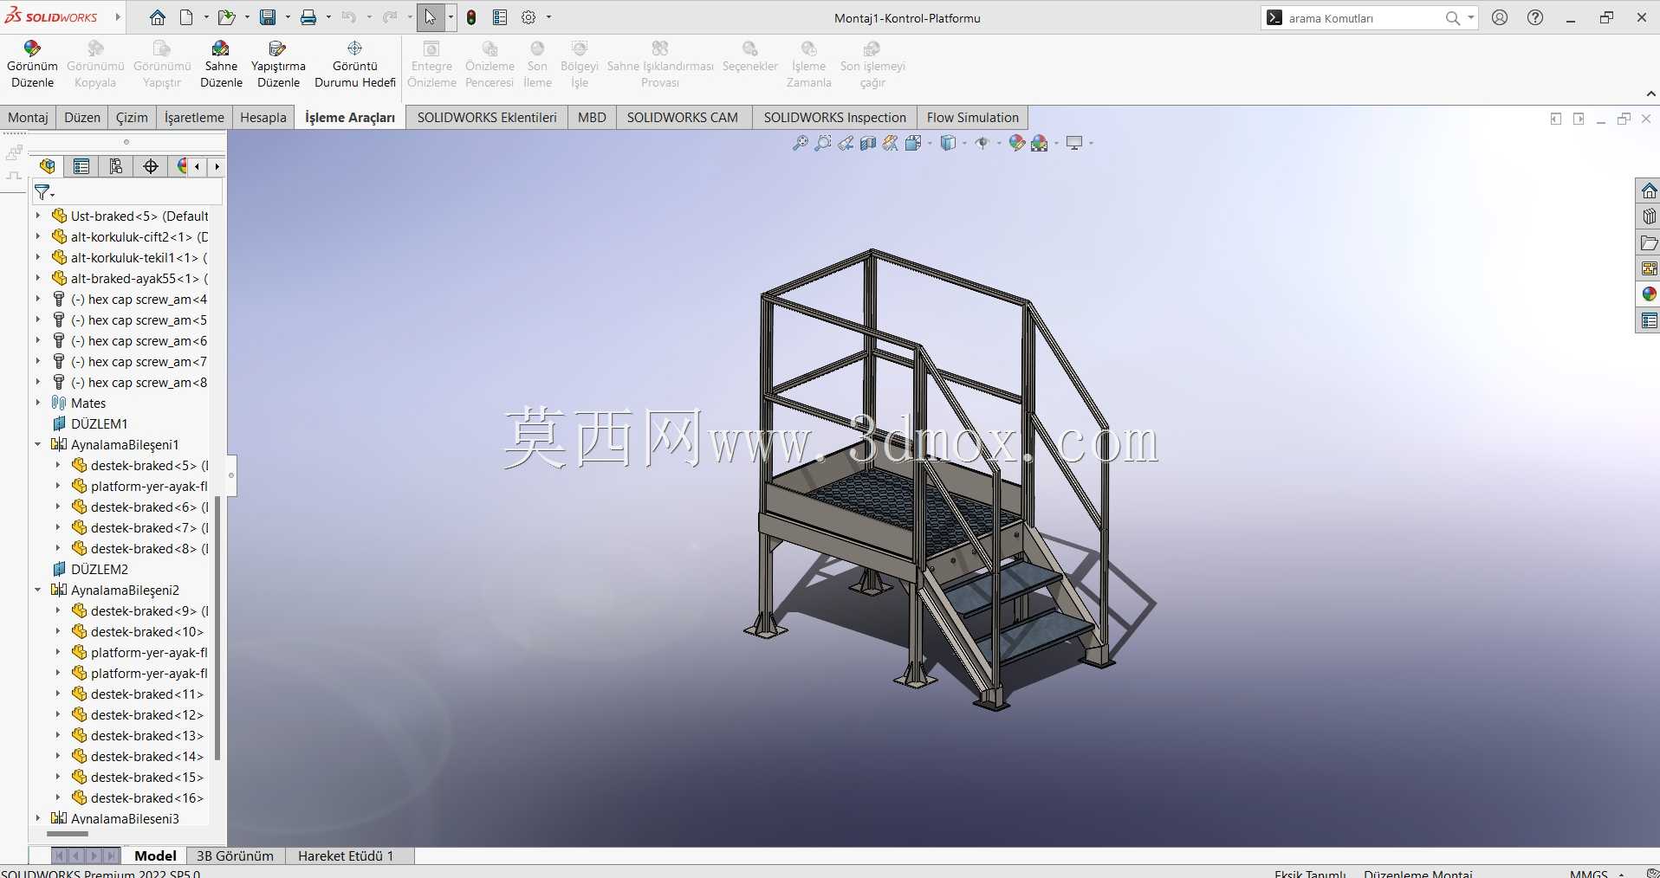Open Custom Properties in task pane
1660x878 pixels.
(1649, 320)
